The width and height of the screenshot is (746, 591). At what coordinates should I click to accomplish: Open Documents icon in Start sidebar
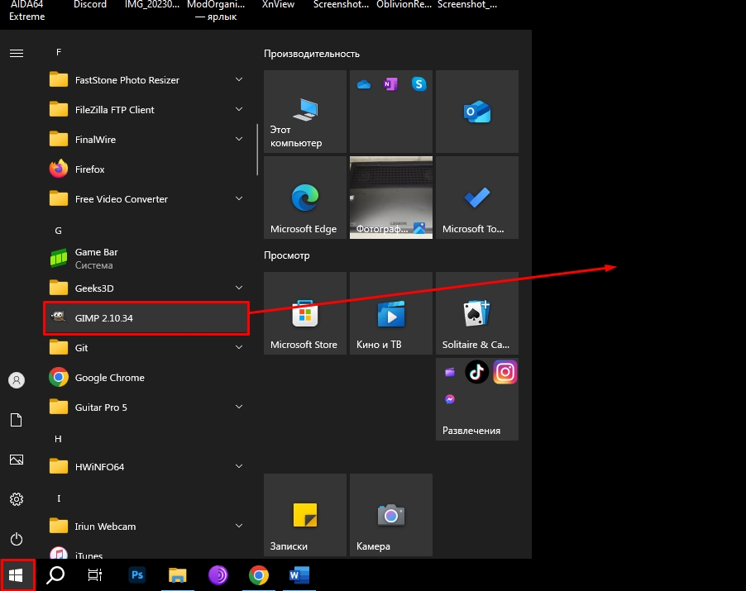pyautogui.click(x=17, y=420)
